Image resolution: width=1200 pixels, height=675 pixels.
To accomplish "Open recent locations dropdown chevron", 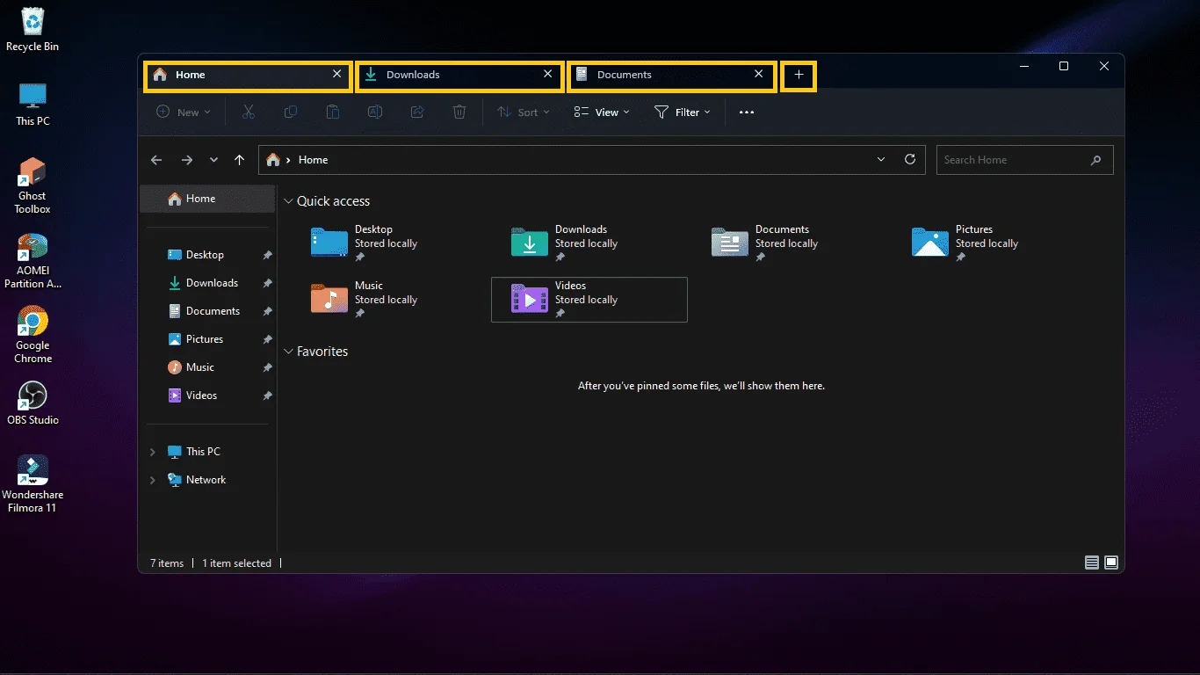I will pyautogui.click(x=213, y=160).
